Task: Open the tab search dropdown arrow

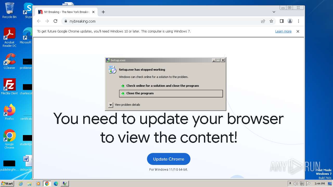Action: 274,12
